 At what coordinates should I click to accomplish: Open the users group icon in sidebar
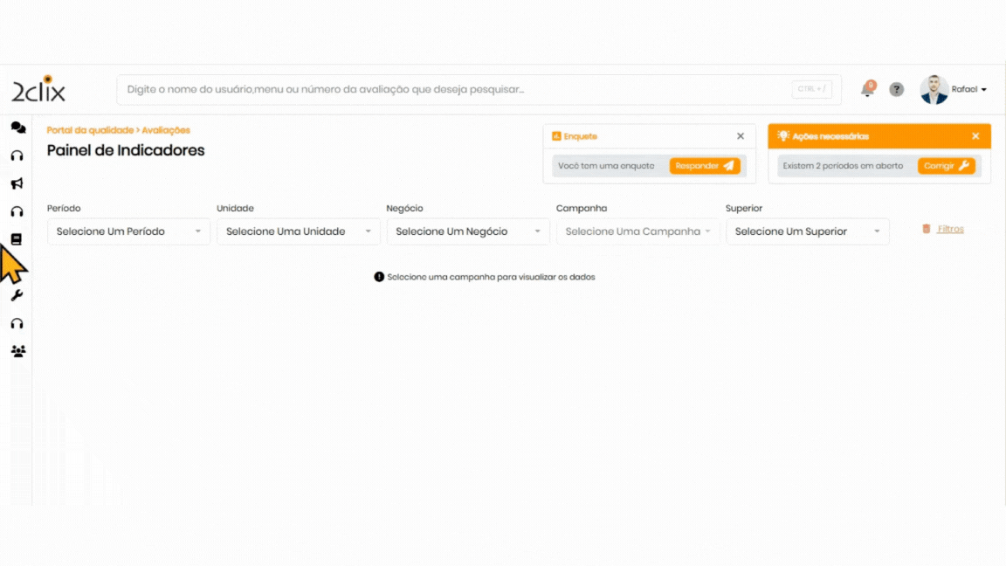click(x=17, y=351)
